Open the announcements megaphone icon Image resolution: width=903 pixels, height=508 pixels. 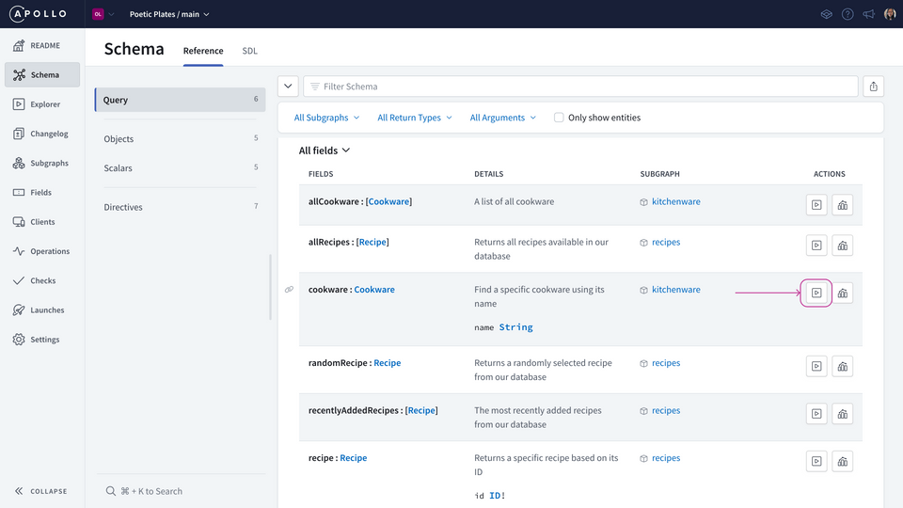pyautogui.click(x=868, y=14)
